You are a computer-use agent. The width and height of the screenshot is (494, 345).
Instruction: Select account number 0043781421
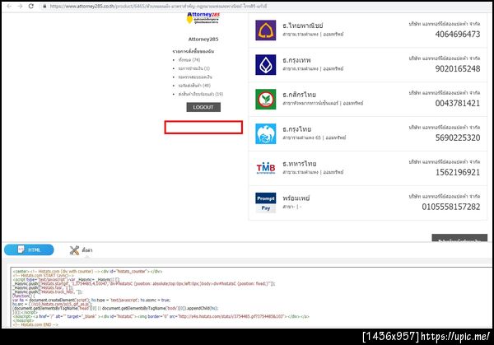click(x=458, y=103)
